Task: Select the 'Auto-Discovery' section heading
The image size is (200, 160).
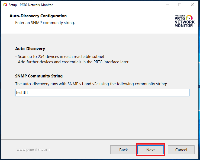Action: [x=30, y=49]
